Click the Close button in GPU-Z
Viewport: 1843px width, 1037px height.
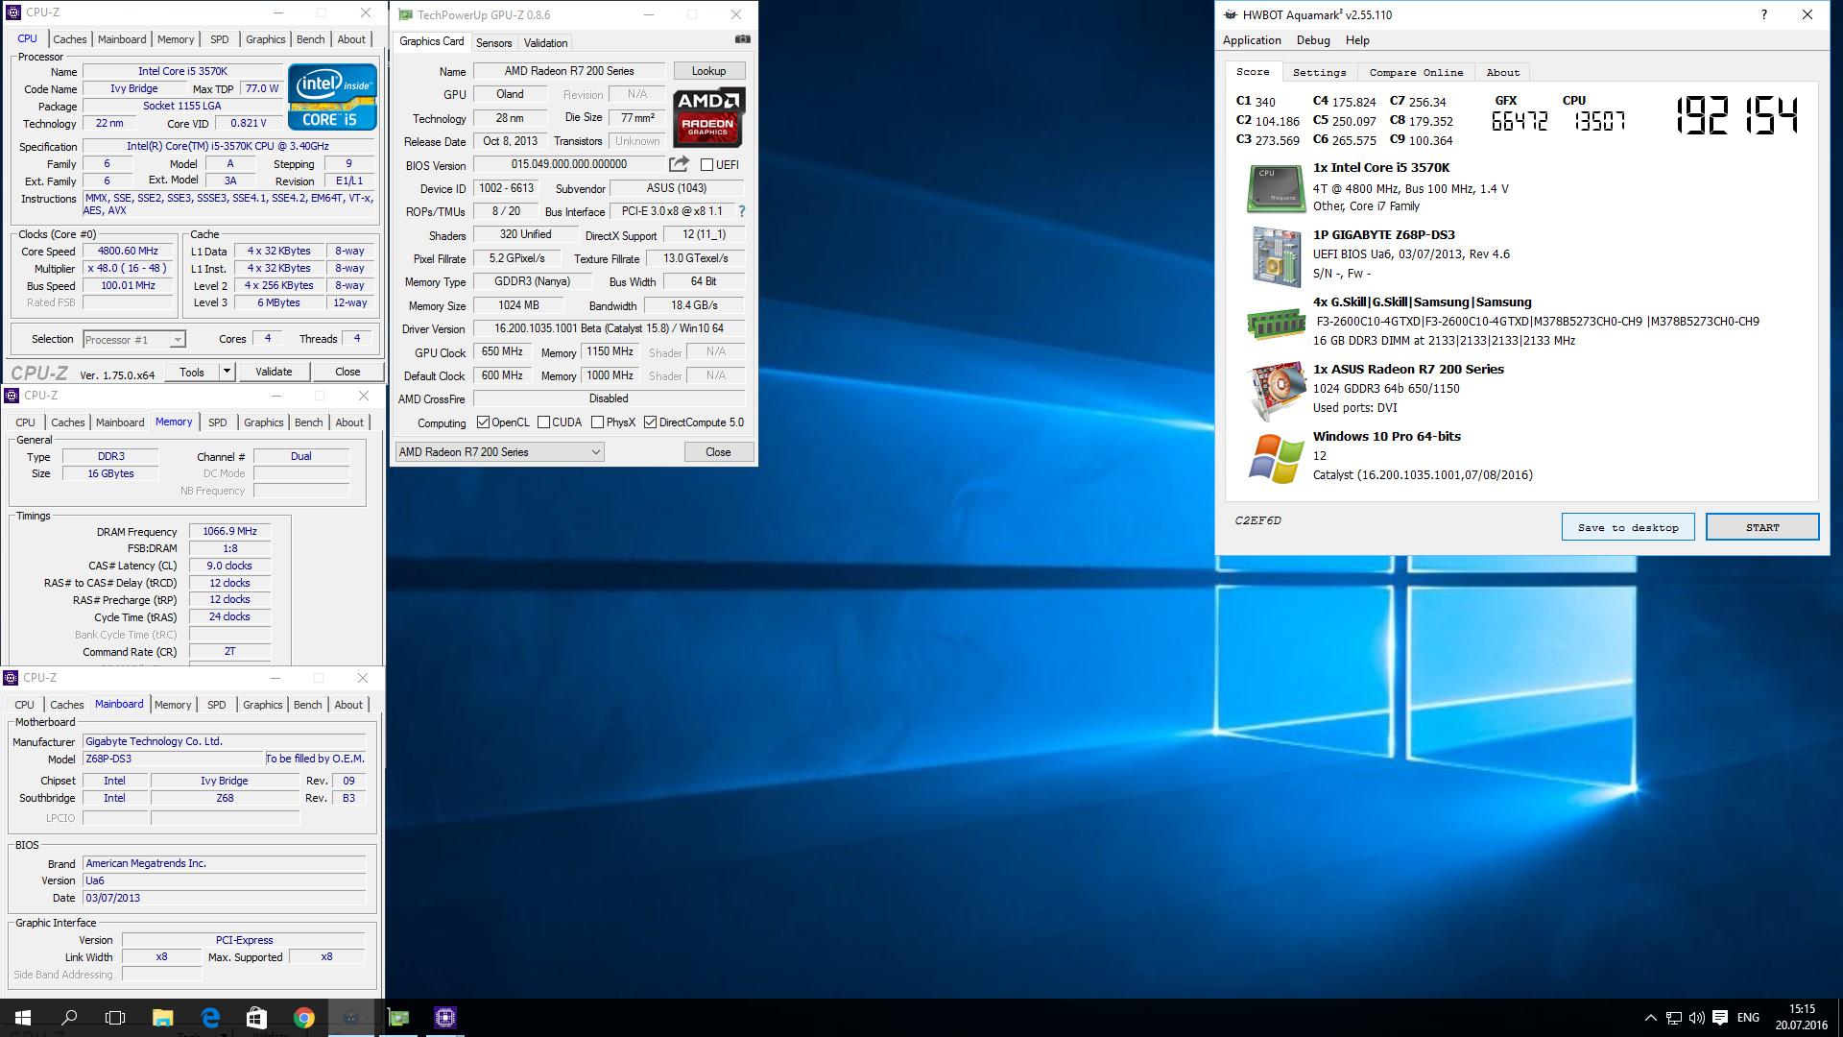(x=718, y=452)
